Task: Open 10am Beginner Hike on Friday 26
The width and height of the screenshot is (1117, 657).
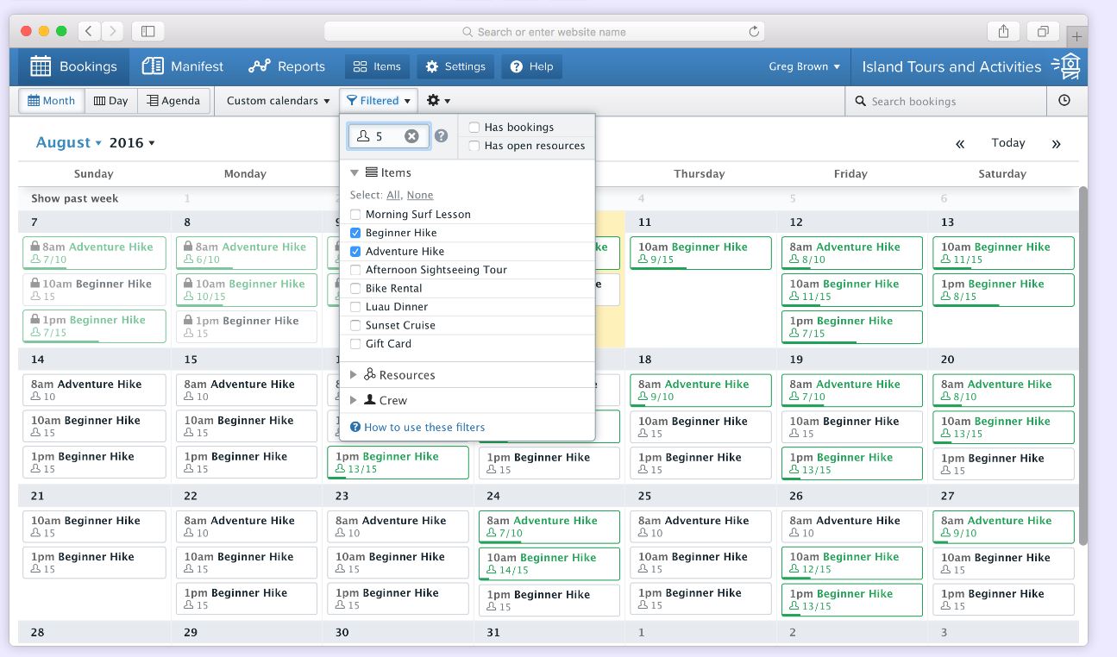Action: click(x=851, y=563)
